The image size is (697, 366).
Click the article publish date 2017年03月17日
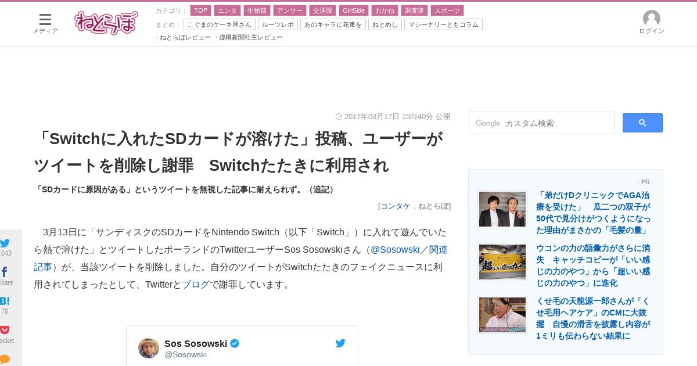pos(372,116)
